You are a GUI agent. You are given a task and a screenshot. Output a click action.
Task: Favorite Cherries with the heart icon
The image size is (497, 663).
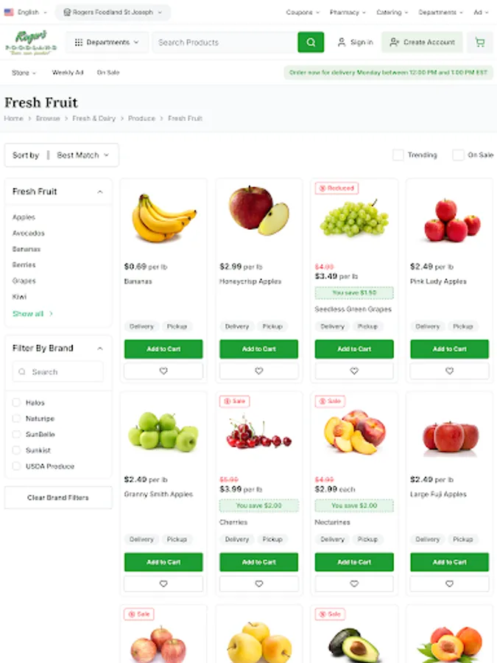(258, 583)
